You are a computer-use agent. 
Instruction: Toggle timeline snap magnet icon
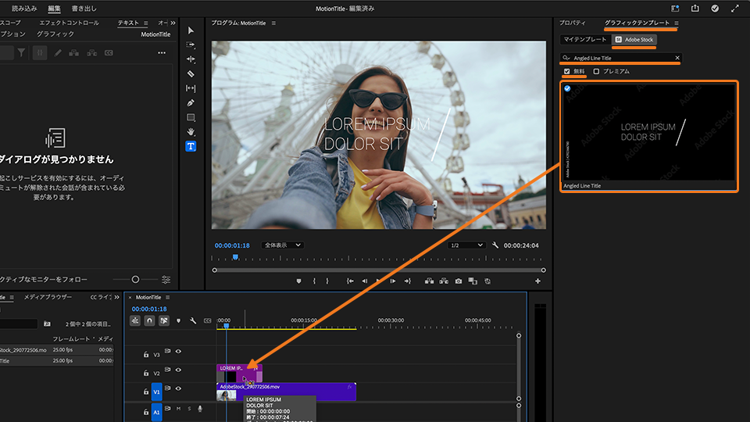coord(149,320)
